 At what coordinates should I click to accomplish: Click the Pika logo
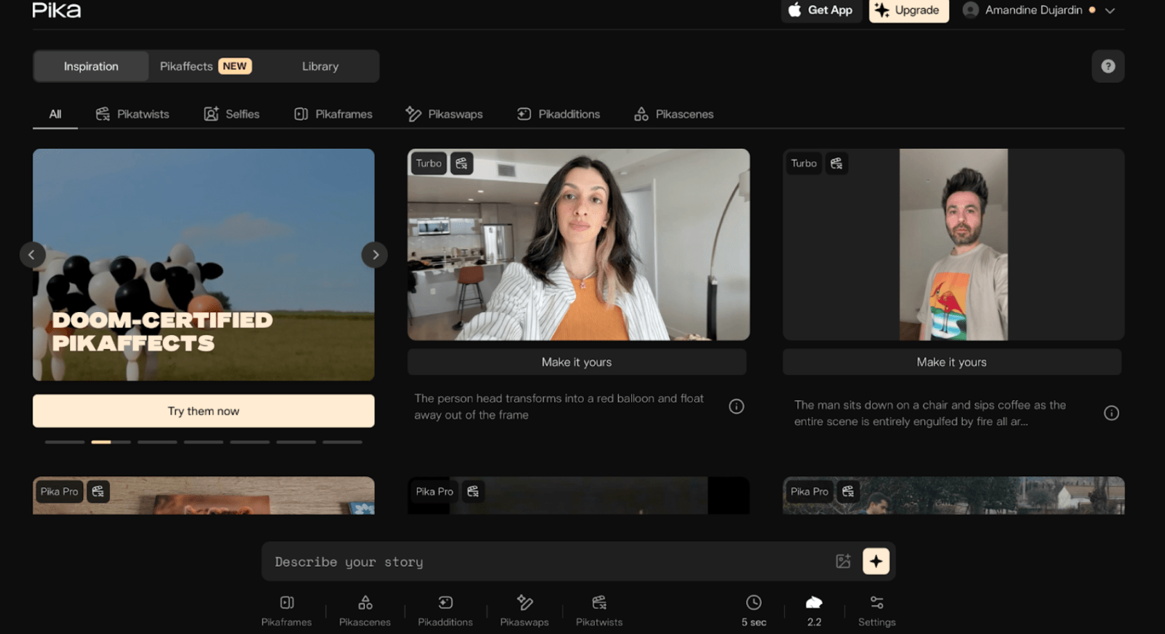[57, 10]
